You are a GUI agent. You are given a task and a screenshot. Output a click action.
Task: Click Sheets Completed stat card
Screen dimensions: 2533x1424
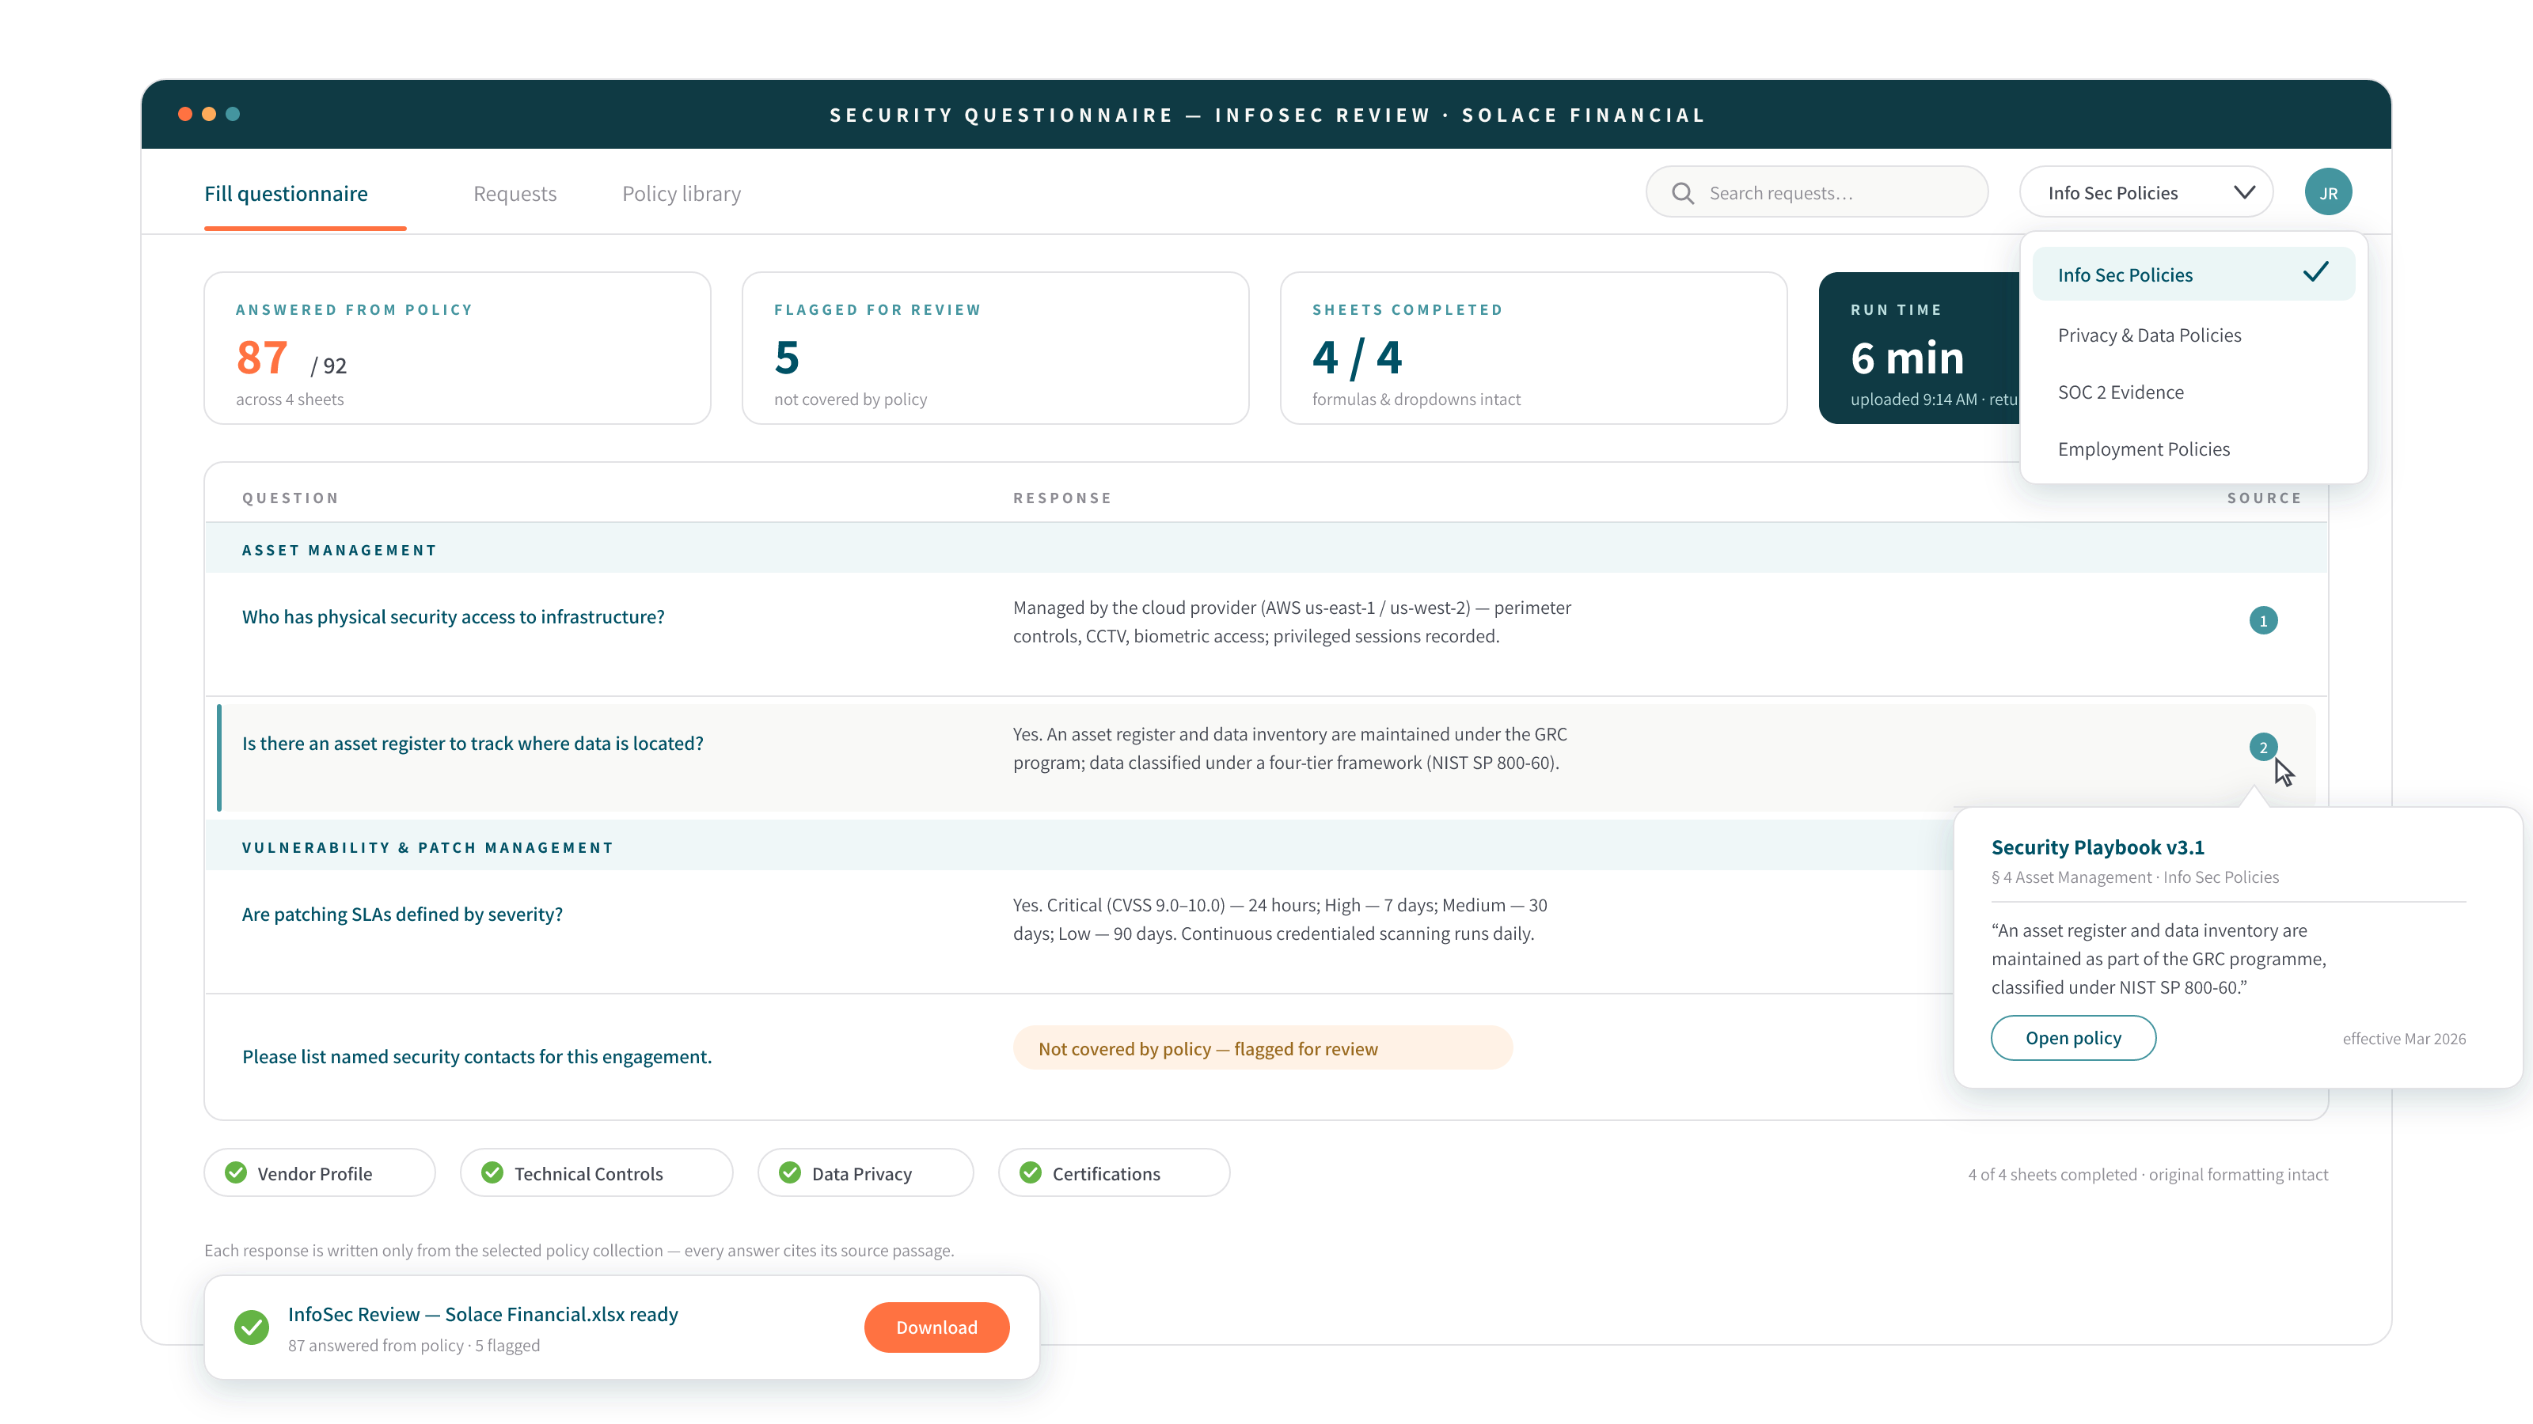point(1533,348)
